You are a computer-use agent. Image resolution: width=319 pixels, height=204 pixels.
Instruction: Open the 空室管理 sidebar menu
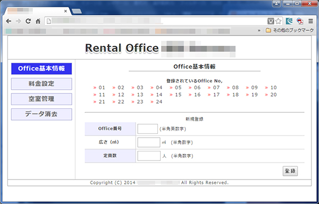click(41, 99)
